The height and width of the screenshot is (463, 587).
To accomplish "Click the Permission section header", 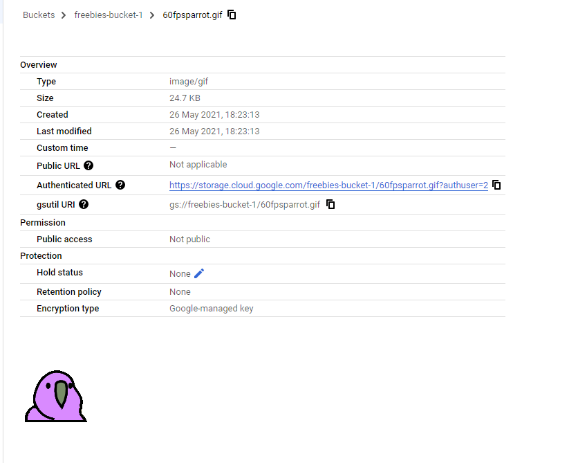I will 43,223.
